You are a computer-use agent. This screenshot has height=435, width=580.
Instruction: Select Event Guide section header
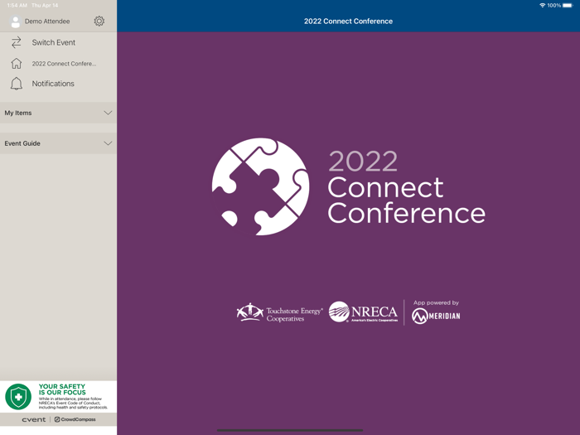tap(59, 143)
